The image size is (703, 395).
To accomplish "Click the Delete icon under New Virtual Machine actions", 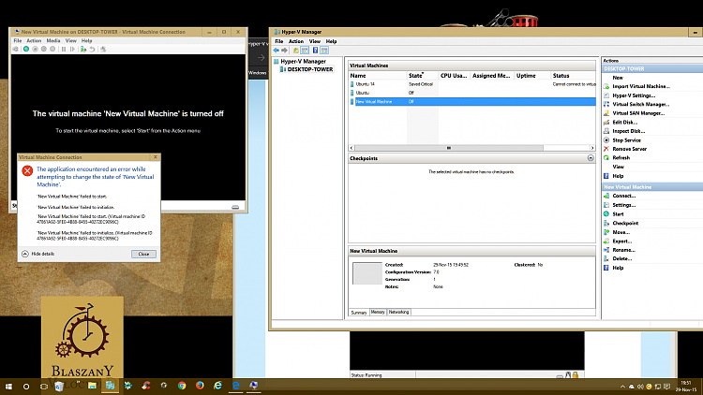I will point(606,258).
